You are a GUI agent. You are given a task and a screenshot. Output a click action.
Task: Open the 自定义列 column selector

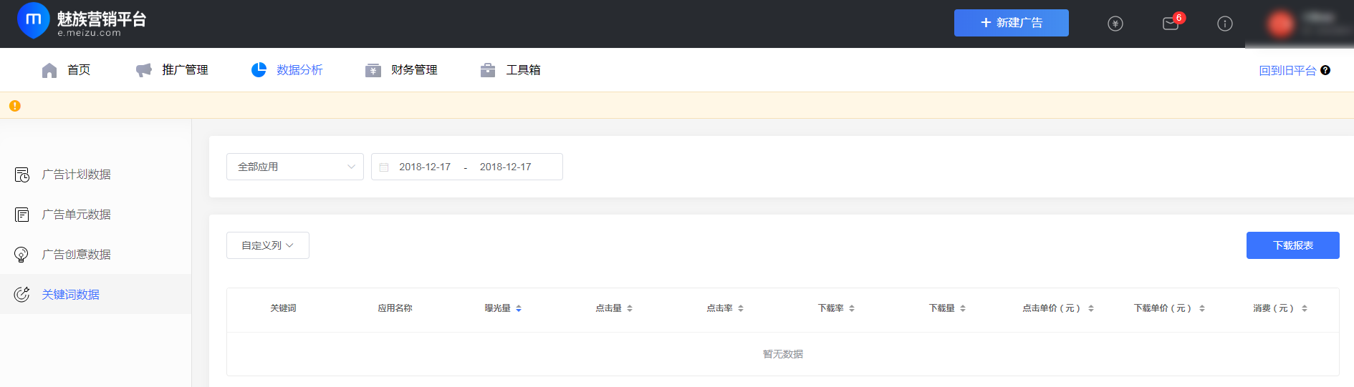point(267,245)
